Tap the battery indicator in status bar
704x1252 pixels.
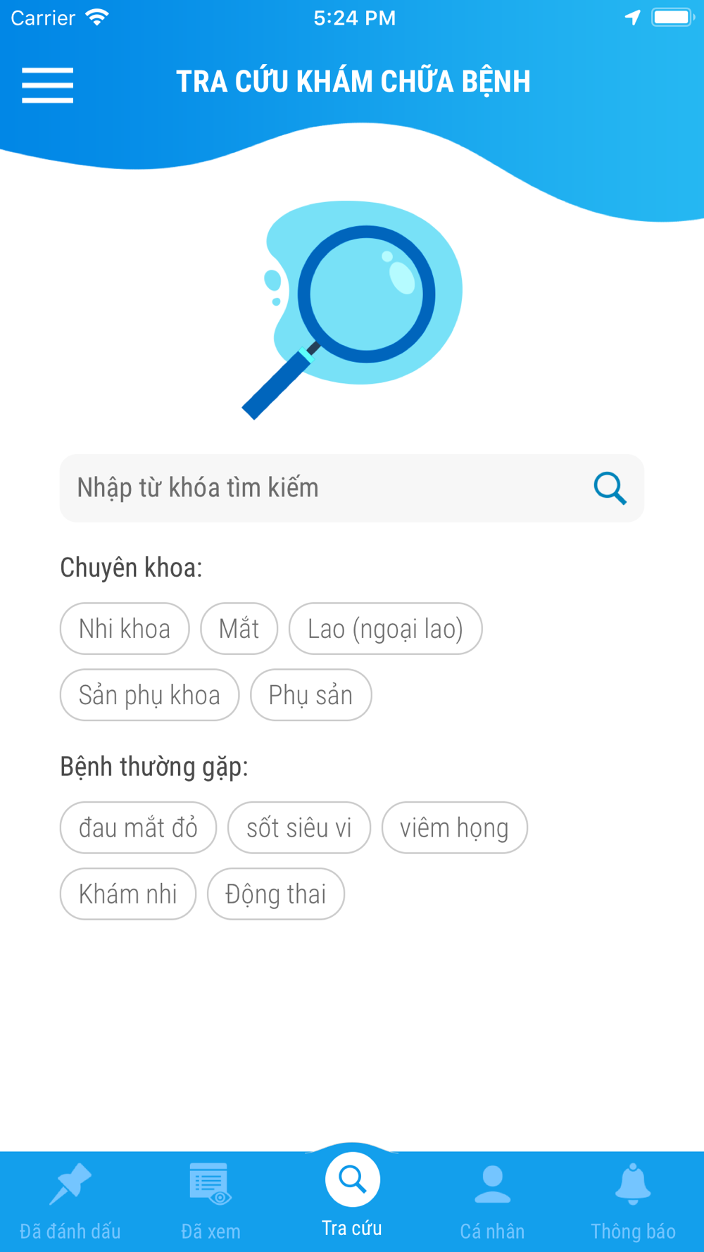pos(672,17)
